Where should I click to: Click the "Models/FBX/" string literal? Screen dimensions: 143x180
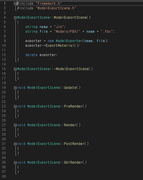pos(67,32)
